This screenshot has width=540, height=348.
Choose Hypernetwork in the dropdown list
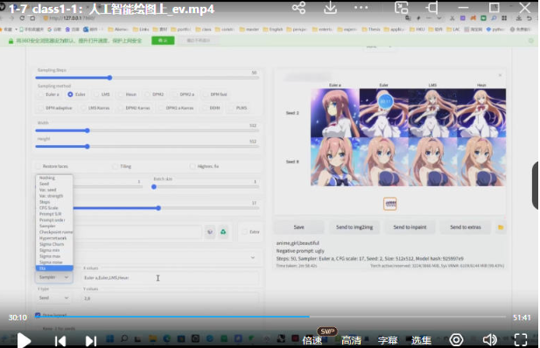pos(54,238)
